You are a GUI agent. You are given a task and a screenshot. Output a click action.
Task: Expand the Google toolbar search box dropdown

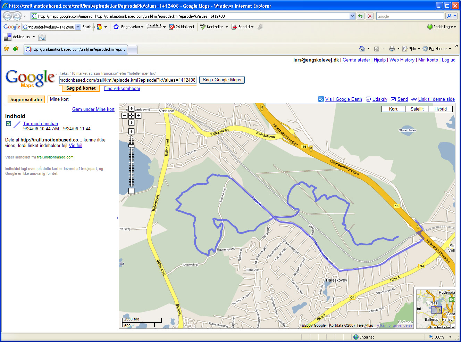pyautogui.click(x=78, y=27)
